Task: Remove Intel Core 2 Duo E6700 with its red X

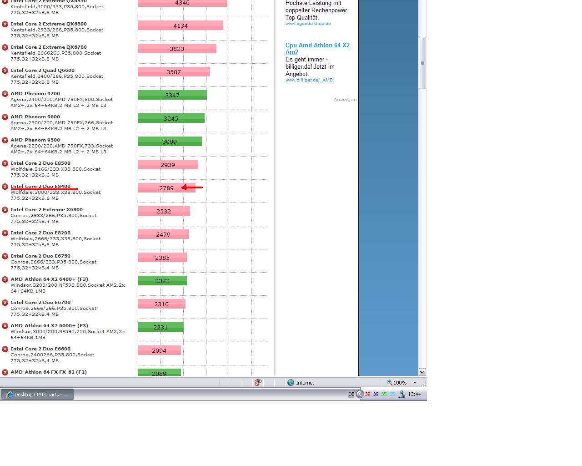Action: [x=5, y=303]
